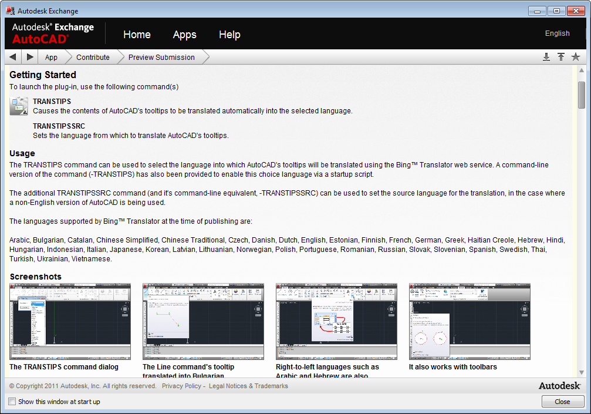Click the scrollbar down arrow

point(582,372)
